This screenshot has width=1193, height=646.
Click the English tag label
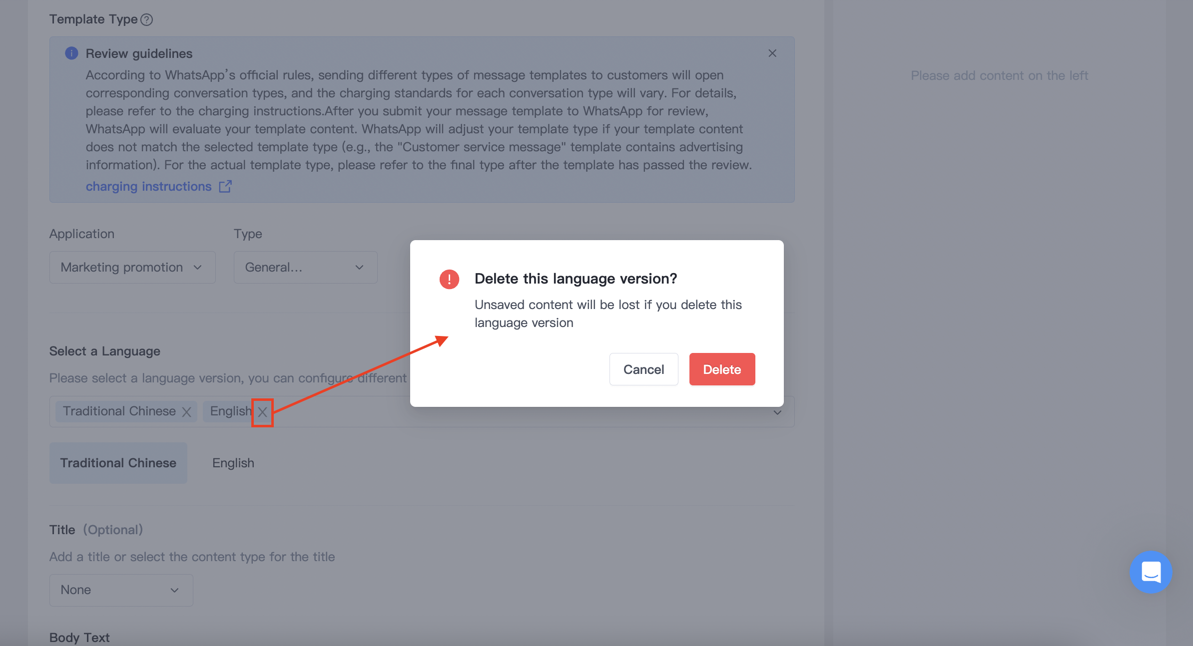point(230,411)
